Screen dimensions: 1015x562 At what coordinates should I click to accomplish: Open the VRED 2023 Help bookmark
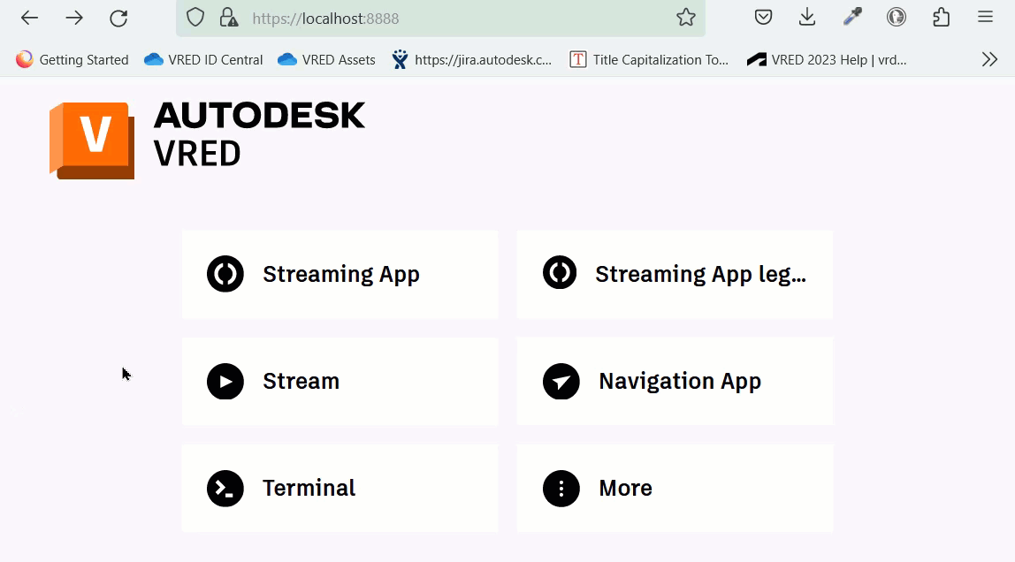click(827, 59)
